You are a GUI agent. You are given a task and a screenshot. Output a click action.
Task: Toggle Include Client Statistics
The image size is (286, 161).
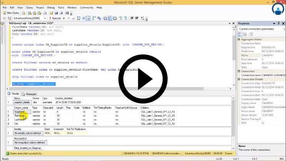tap(99, 18)
